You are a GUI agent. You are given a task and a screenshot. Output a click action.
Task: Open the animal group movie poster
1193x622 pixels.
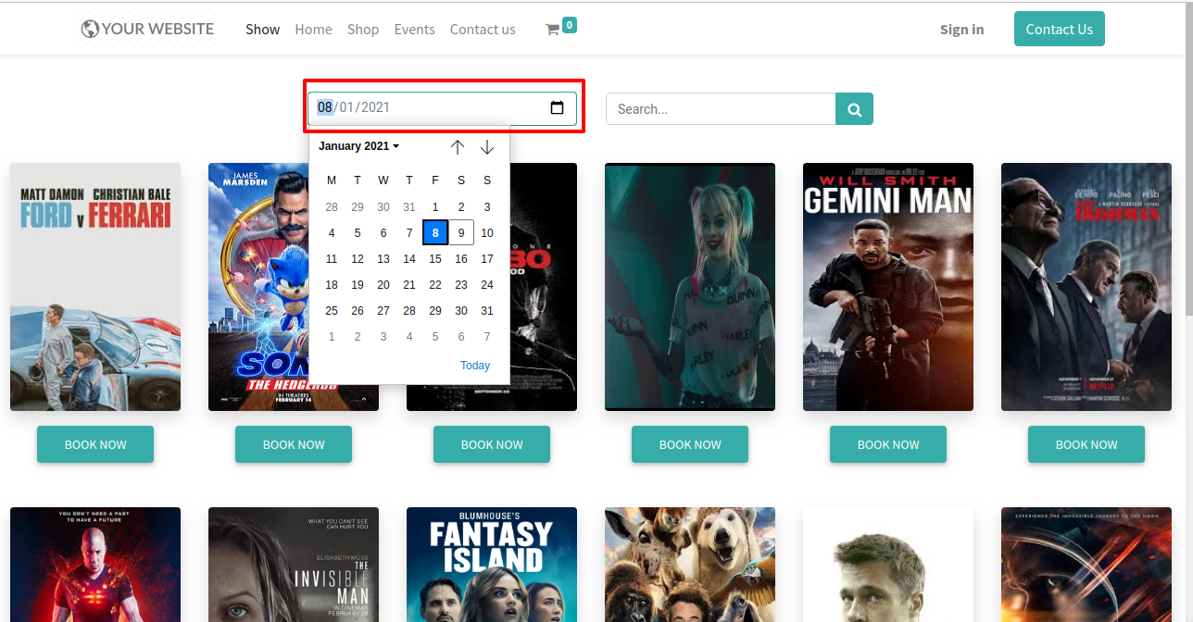pos(690,565)
